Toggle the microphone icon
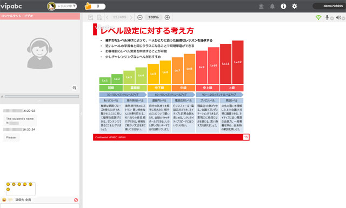The width and height of the screenshot is (346, 208). point(327,17)
